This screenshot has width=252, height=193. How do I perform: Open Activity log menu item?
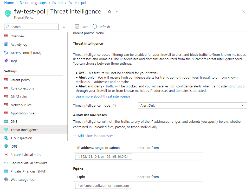point(19,45)
